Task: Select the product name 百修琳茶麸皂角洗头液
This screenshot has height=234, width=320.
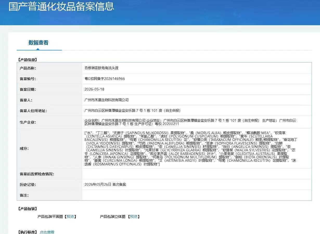Action: tap(101, 68)
